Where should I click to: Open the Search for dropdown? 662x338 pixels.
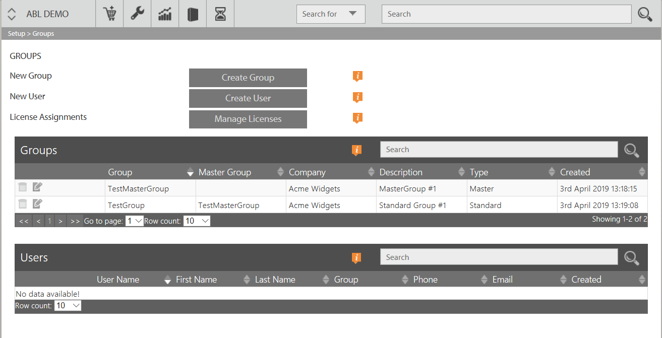(331, 14)
